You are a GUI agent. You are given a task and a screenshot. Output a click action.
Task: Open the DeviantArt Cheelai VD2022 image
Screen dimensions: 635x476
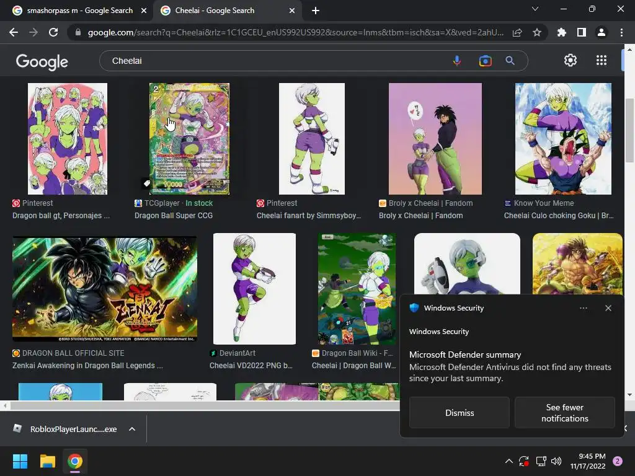[x=254, y=289]
